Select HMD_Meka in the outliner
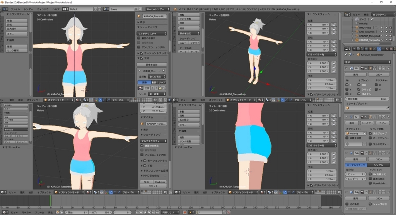 (x=365, y=28)
